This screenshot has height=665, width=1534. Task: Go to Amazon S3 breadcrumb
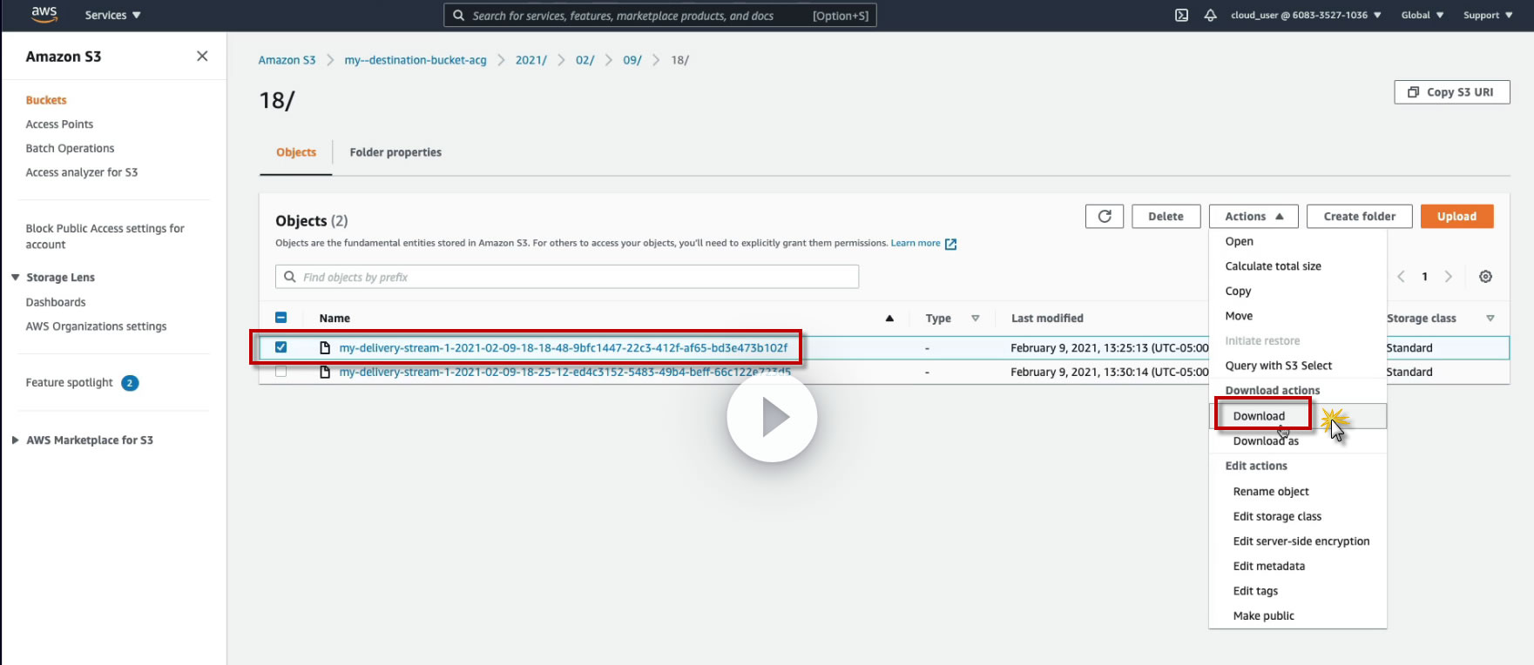[x=287, y=60]
